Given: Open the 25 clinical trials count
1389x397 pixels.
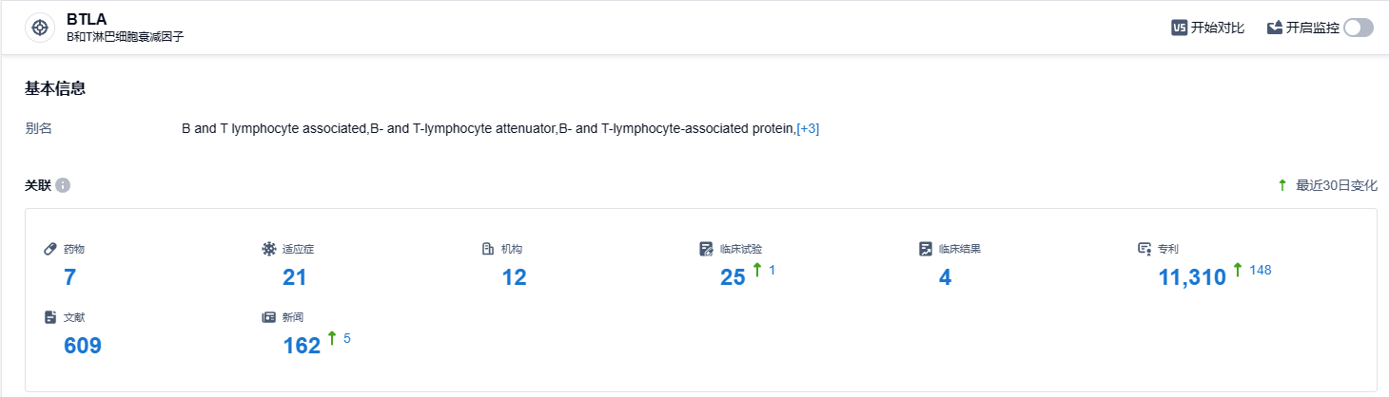Looking at the screenshot, I should tap(733, 278).
